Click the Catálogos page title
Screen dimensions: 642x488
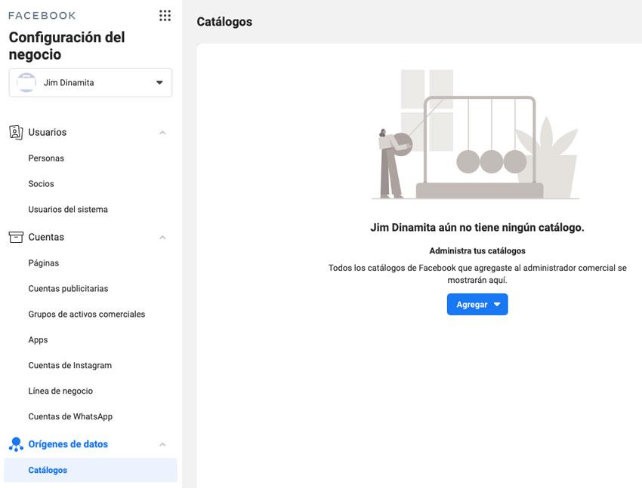pos(224,22)
